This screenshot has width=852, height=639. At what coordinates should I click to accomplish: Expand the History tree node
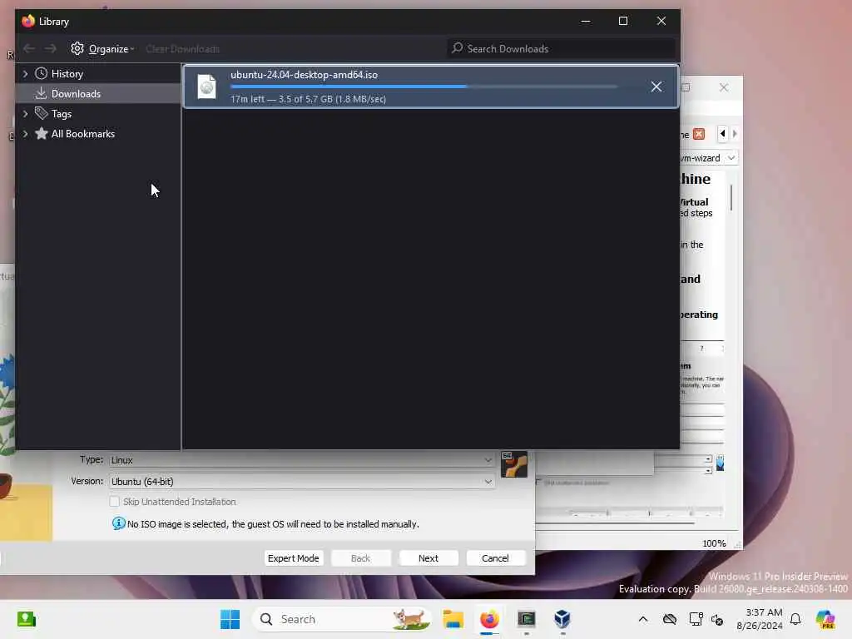pos(25,73)
